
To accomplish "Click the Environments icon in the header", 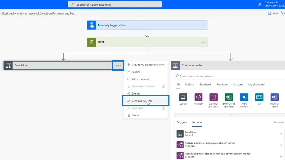I will point(260,5).
